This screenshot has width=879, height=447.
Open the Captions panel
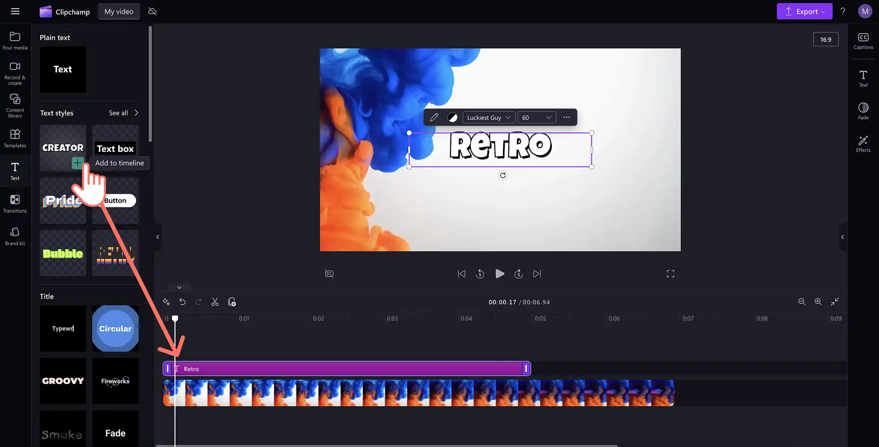(863, 41)
